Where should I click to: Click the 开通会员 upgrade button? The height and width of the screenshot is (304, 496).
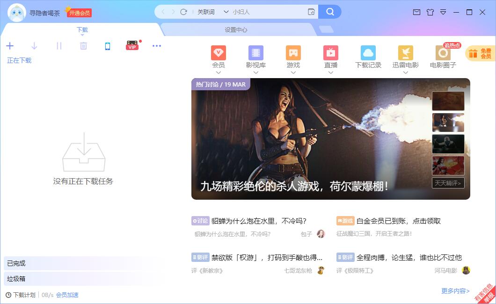79,13
